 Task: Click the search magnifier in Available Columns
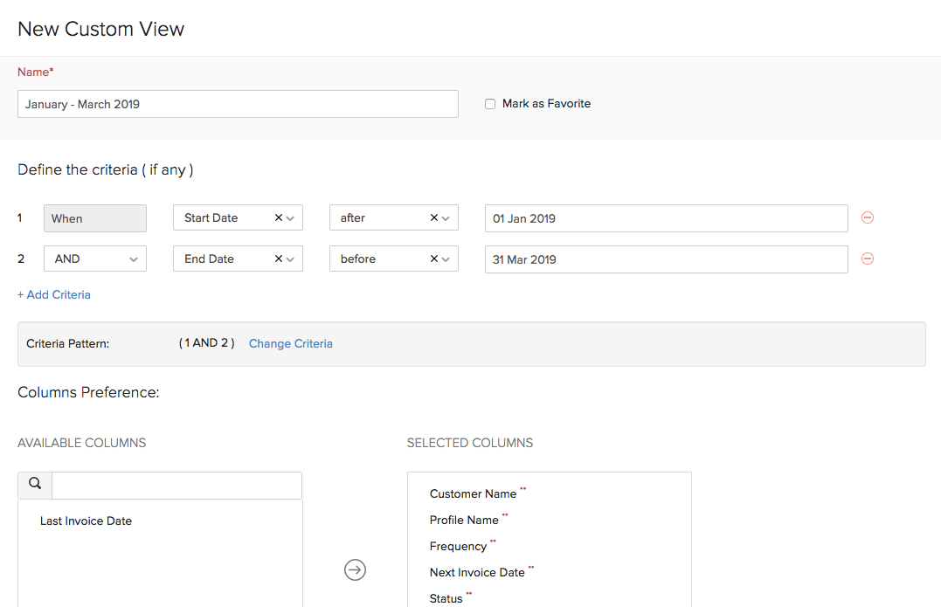(x=34, y=483)
